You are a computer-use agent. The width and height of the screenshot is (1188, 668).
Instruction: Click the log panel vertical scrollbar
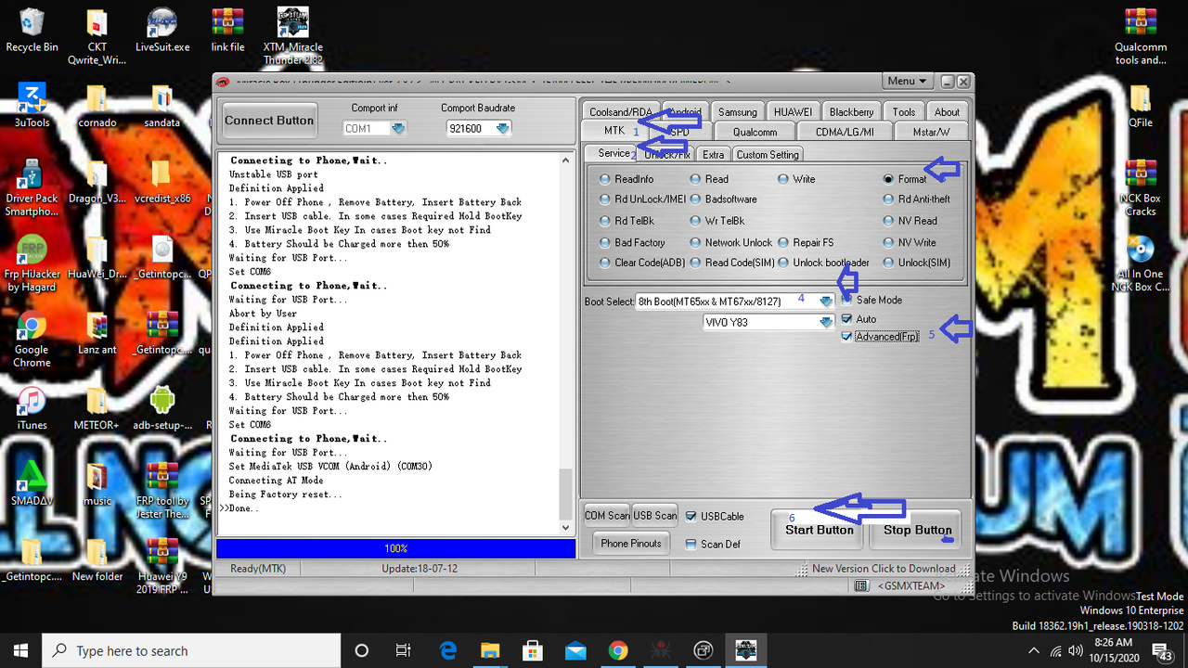coord(566,344)
